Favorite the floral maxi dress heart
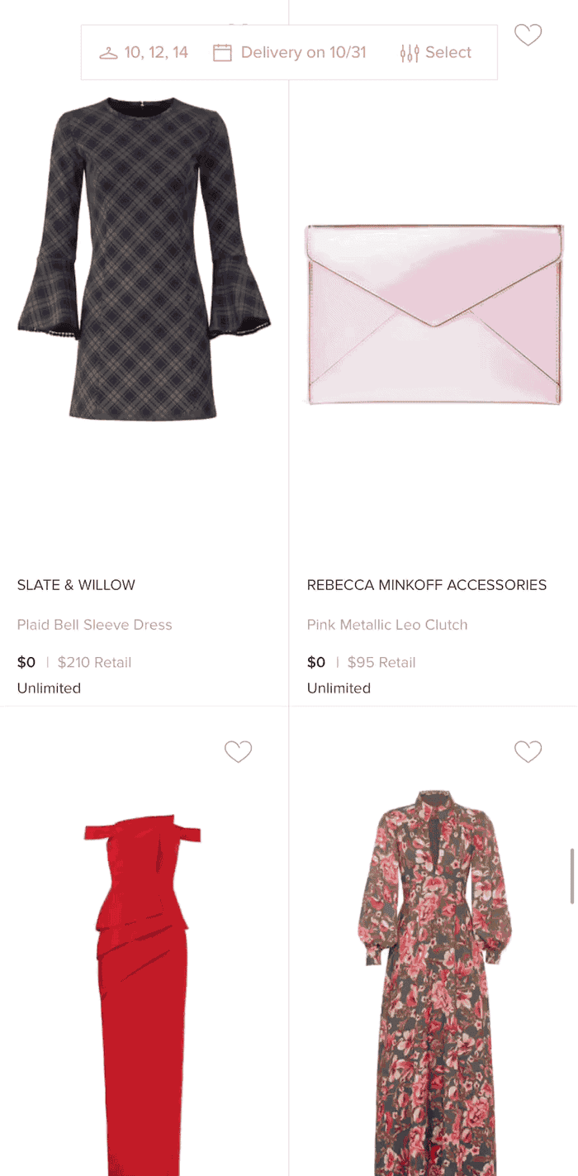Viewport: 578px width, 1176px height. [528, 751]
